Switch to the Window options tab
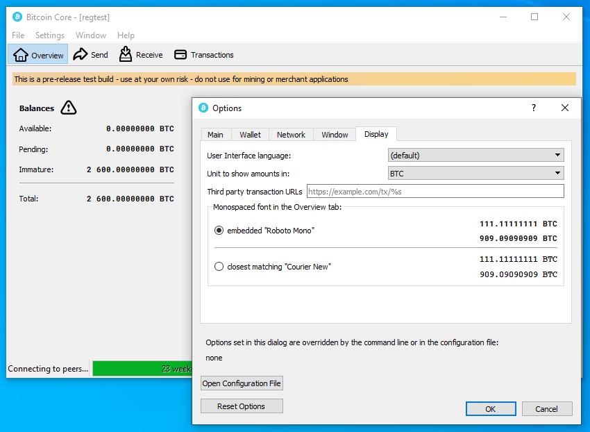 tap(335, 135)
